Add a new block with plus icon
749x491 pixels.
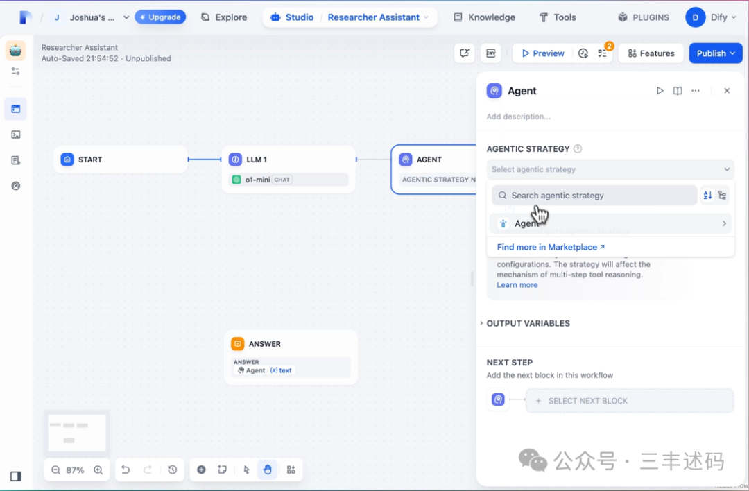point(202,470)
